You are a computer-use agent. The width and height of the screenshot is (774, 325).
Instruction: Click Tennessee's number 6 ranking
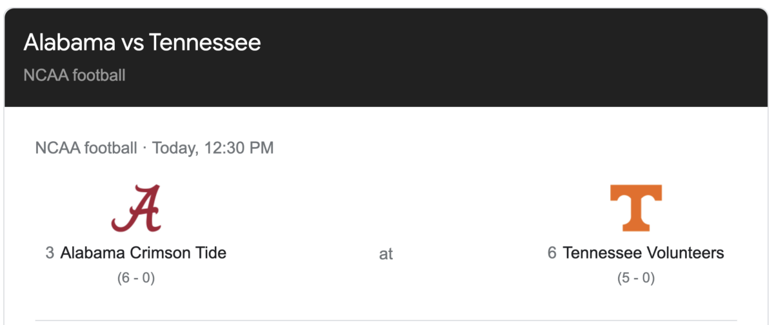552,253
